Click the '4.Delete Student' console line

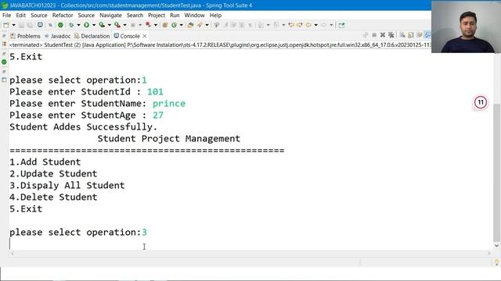pos(53,197)
